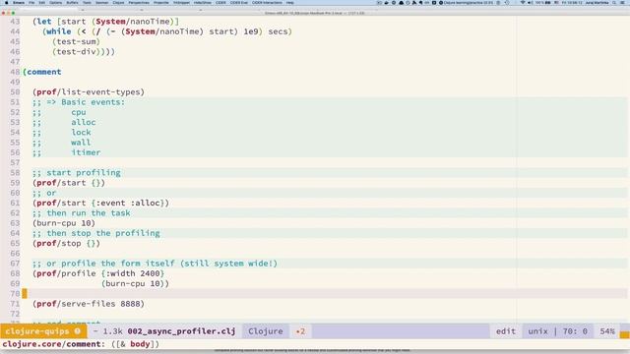Open the Buffers menu
The image size is (630, 354).
coord(72,2)
